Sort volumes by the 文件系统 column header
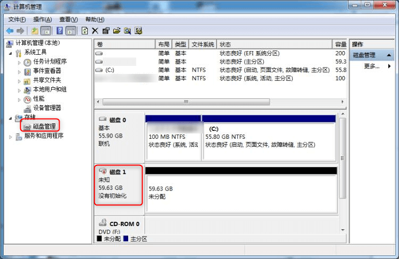 click(x=203, y=44)
